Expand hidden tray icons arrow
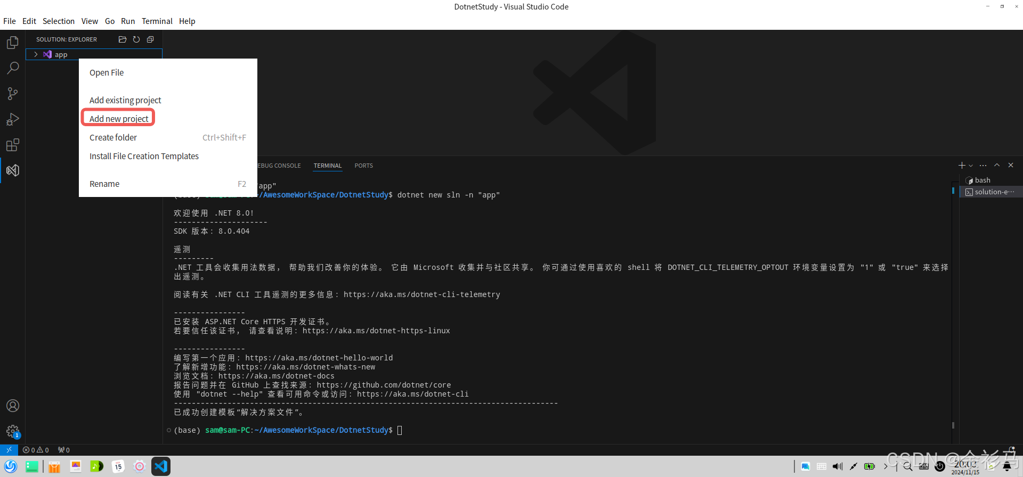 click(886, 466)
